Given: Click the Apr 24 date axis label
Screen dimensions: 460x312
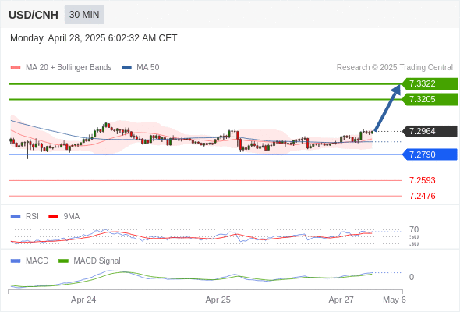Looking at the screenshot, I should pos(83,300).
